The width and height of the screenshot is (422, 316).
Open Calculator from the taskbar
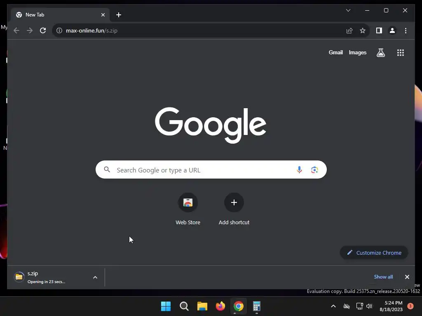point(256,306)
